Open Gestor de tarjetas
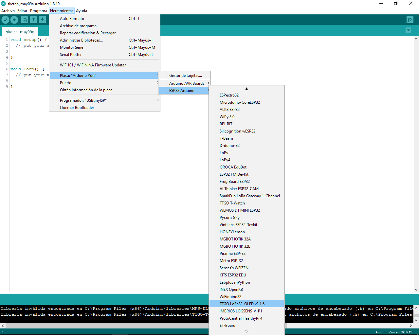 pos(184,76)
